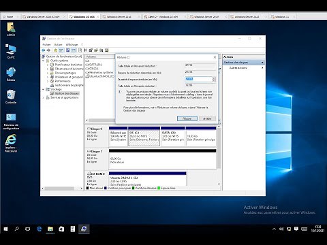Close the Réduire C: dialog

coord(215,57)
